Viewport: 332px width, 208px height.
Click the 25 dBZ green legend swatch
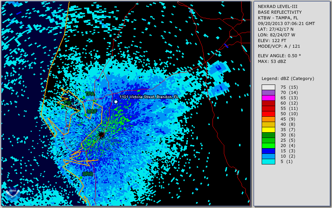pos(268,140)
